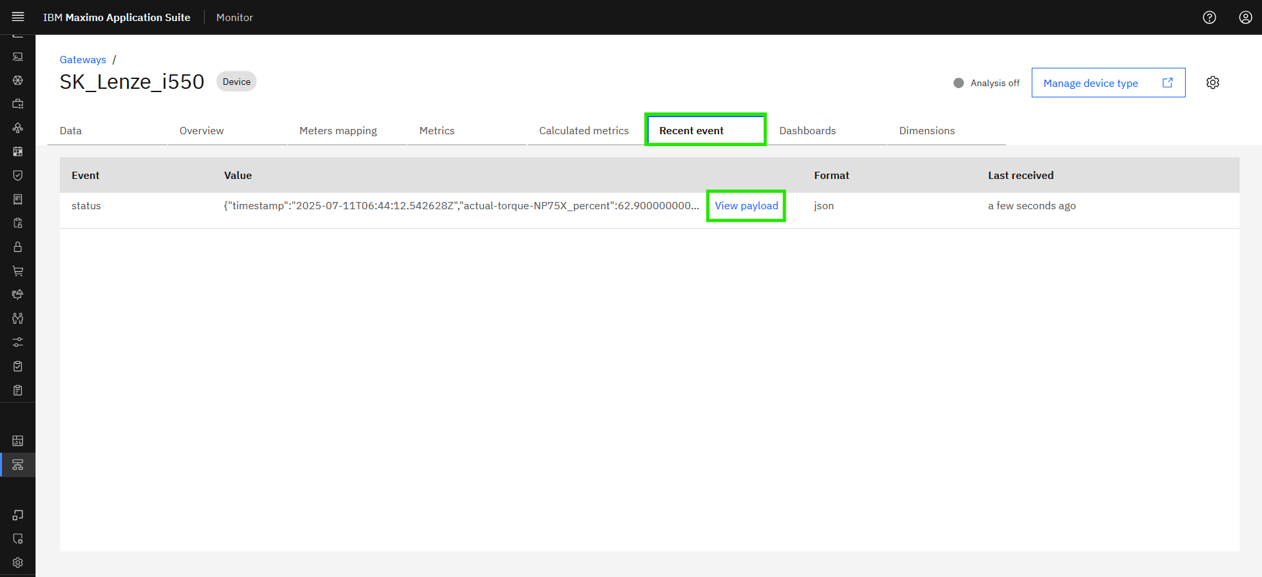This screenshot has height=577, width=1262.
Task: Click the 'a few seconds ago' cell
Action: (1032, 205)
